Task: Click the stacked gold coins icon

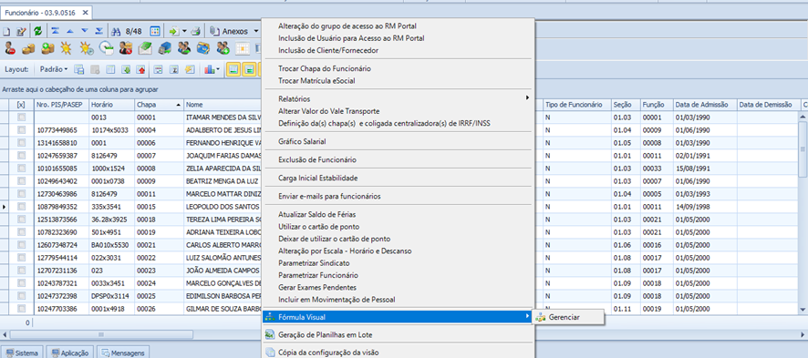Action: click(29, 48)
